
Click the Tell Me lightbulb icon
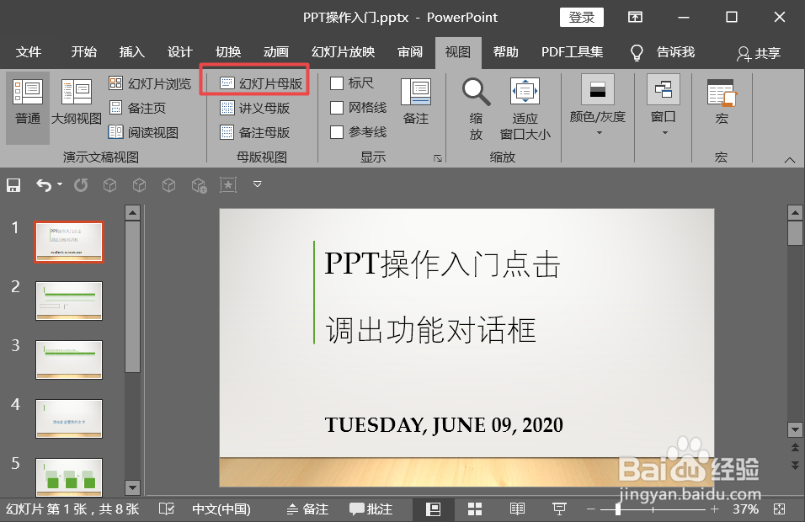[637, 52]
